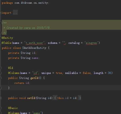Collapse the 'Created by sara' doc comment
The height and width of the screenshot is (114, 121).
(1, 23)
